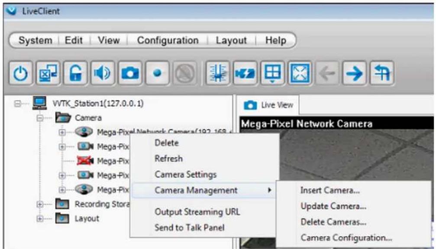The height and width of the screenshot is (249, 436).
Task: Click the grayed-out stop recording icon
Action: point(184,73)
